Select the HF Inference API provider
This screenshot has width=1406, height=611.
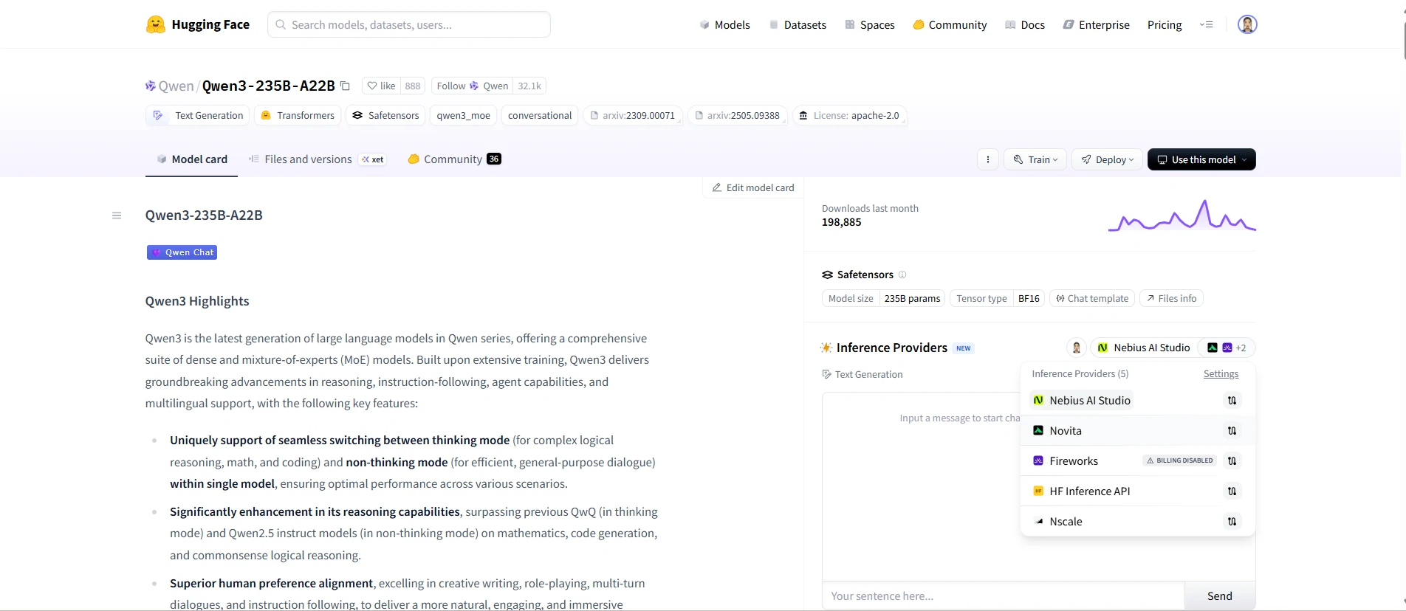[x=1081, y=491]
